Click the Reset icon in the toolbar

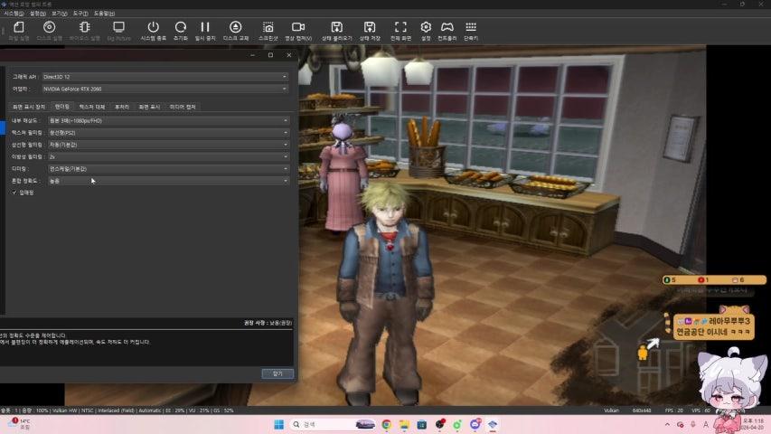(181, 28)
